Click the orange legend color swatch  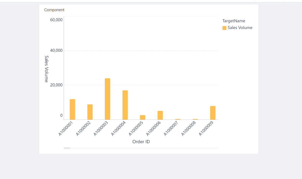click(x=224, y=28)
